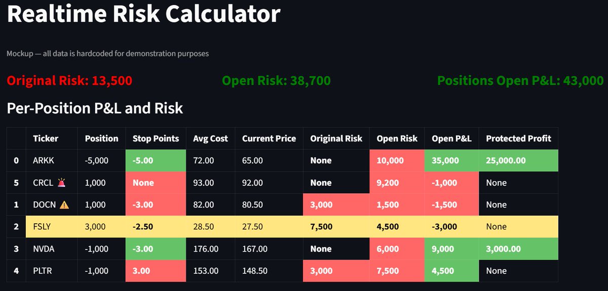Viewport: 608px width, 291px height.
Task: Click PLTR current price 148.50
Action: click(254, 271)
